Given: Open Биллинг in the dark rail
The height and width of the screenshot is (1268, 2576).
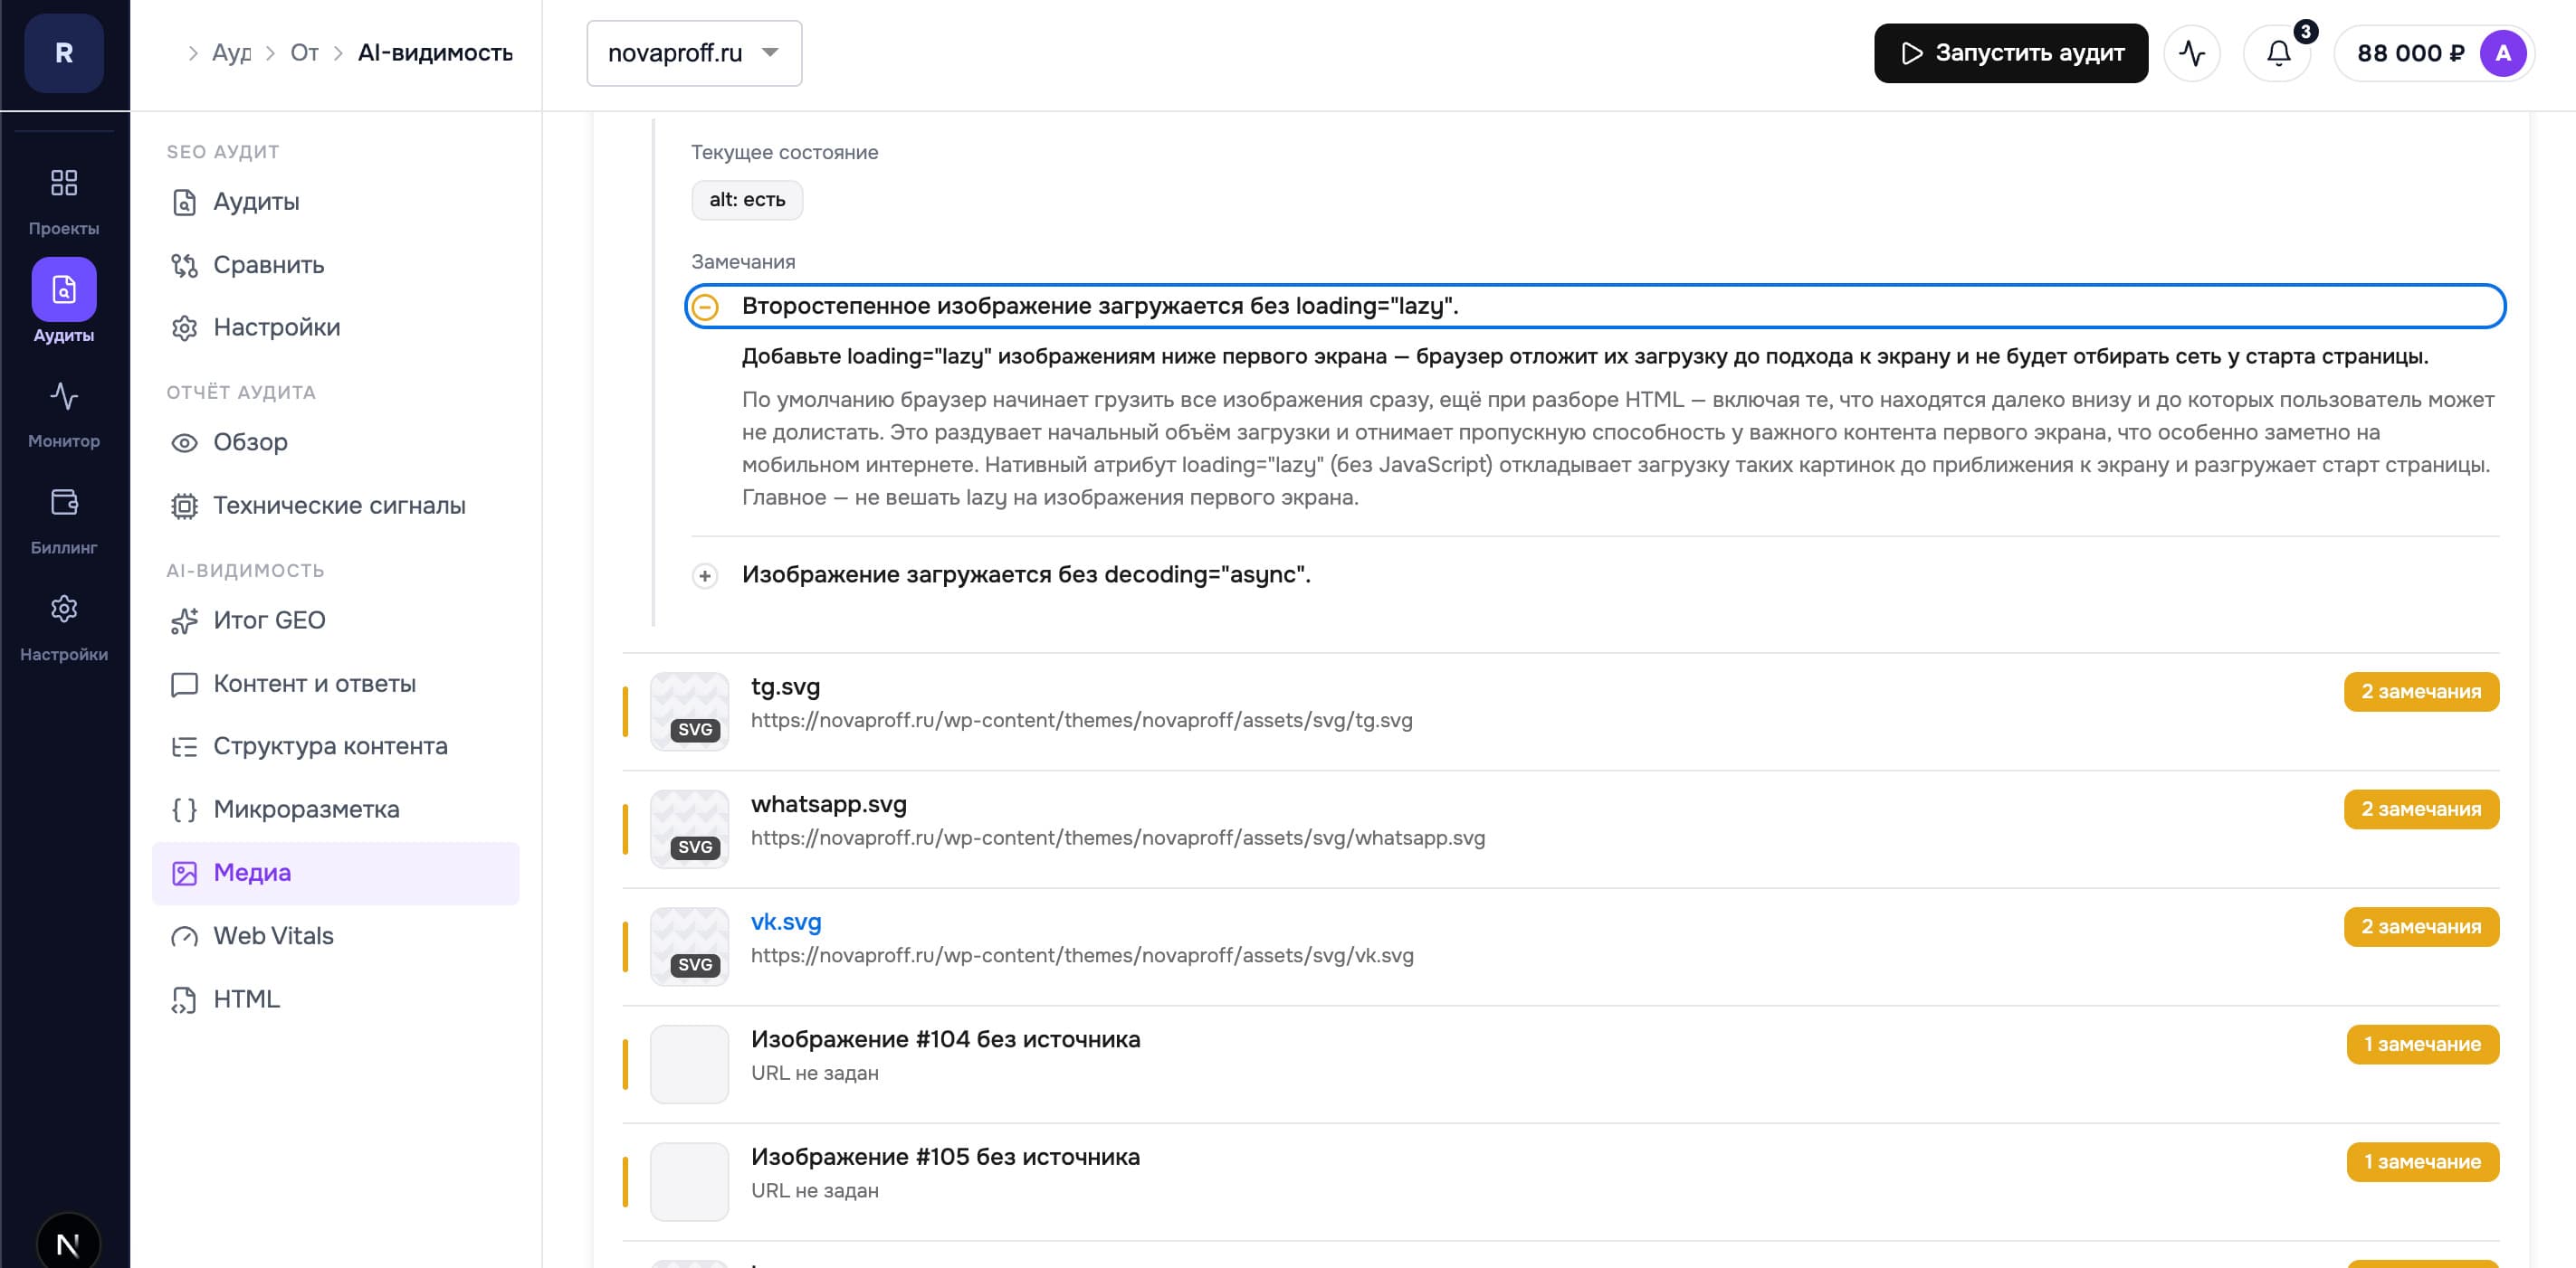Looking at the screenshot, I should click(x=64, y=522).
